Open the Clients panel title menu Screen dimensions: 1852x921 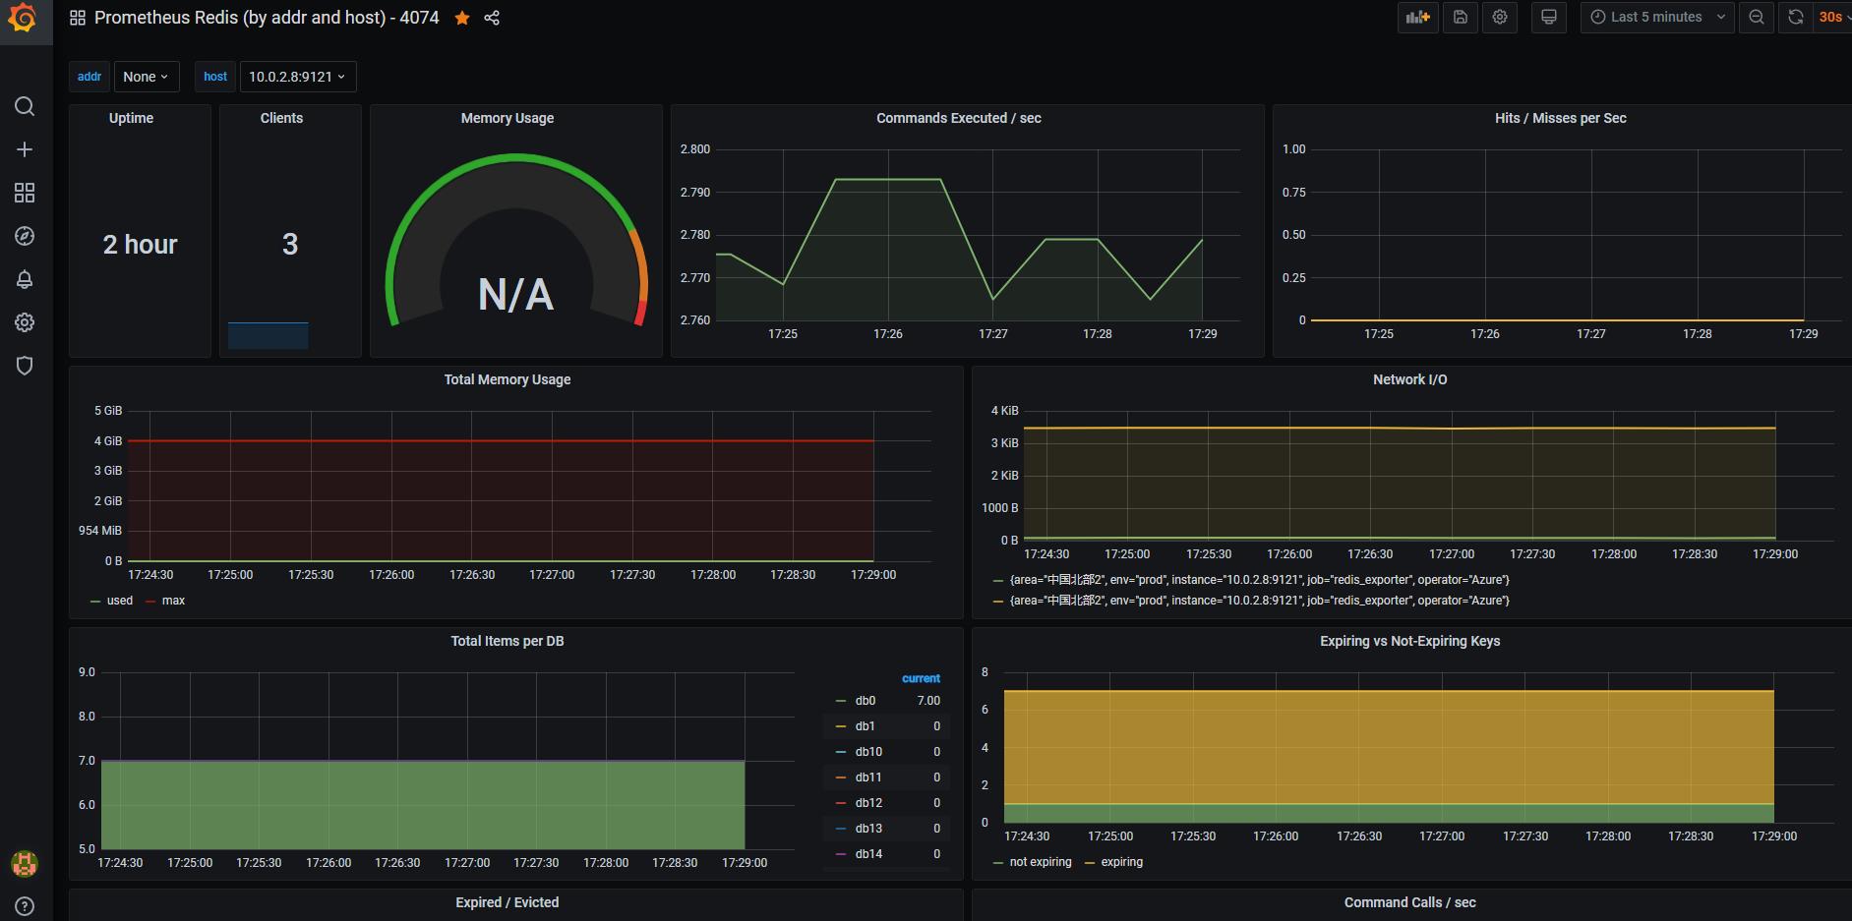[281, 118]
